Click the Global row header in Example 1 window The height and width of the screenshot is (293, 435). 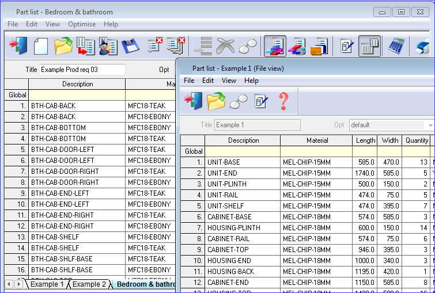193,151
